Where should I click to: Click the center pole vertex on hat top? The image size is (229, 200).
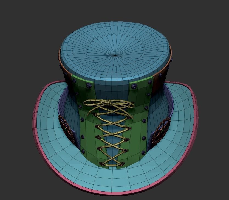pyautogui.click(x=115, y=55)
